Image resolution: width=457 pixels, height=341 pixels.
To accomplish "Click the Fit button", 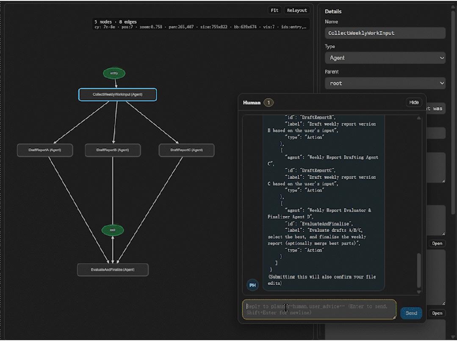I will click(274, 10).
